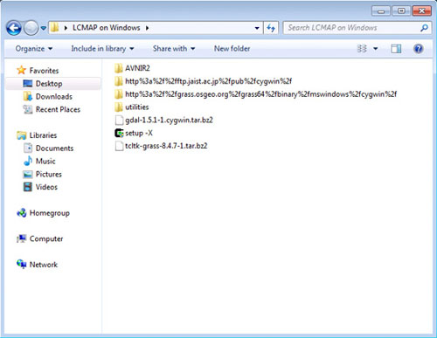Image resolution: width=437 pixels, height=338 pixels.
Task: Click the file icon of tcltk-grass-8.4.7-1.tar.bz2
Action: pyautogui.click(x=119, y=146)
